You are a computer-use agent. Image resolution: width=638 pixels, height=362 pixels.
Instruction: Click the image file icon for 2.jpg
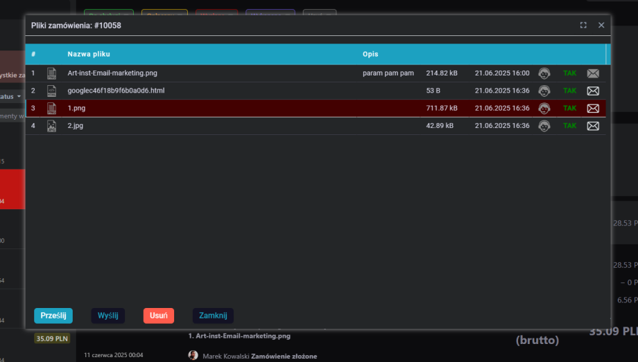click(x=51, y=126)
